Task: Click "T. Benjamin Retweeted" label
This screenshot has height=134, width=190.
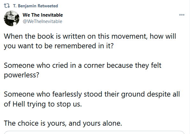Action: click(35, 6)
